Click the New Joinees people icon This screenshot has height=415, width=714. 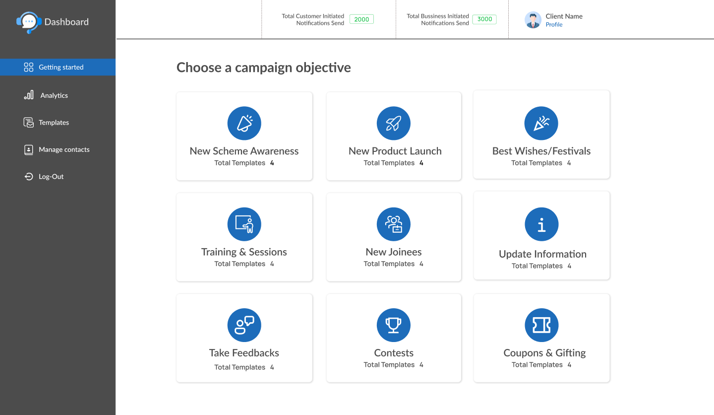(393, 224)
